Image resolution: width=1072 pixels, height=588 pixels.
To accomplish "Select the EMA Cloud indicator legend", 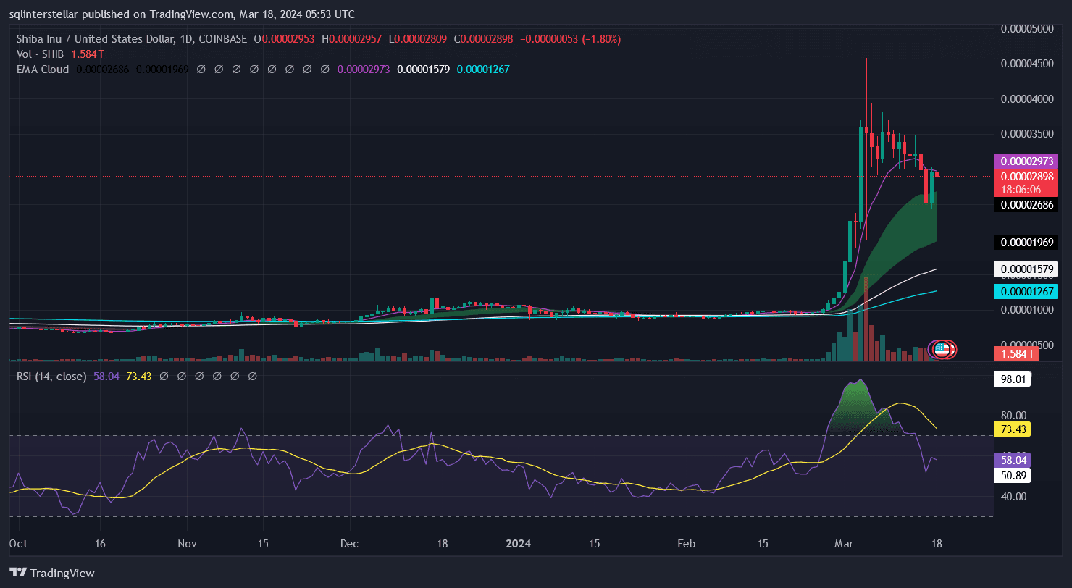I will 43,70.
